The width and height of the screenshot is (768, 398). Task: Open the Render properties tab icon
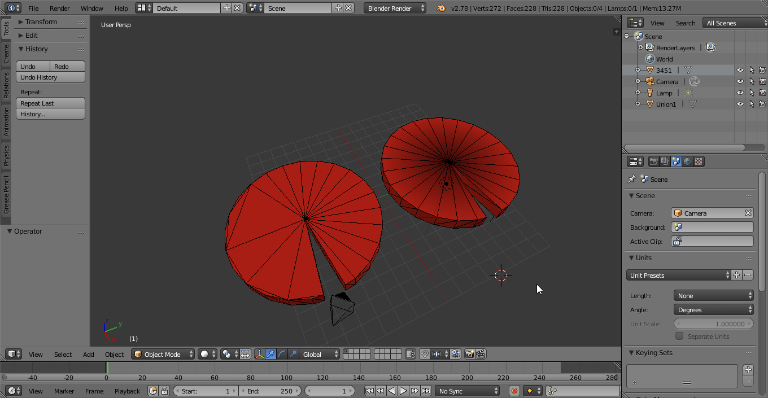(x=653, y=161)
